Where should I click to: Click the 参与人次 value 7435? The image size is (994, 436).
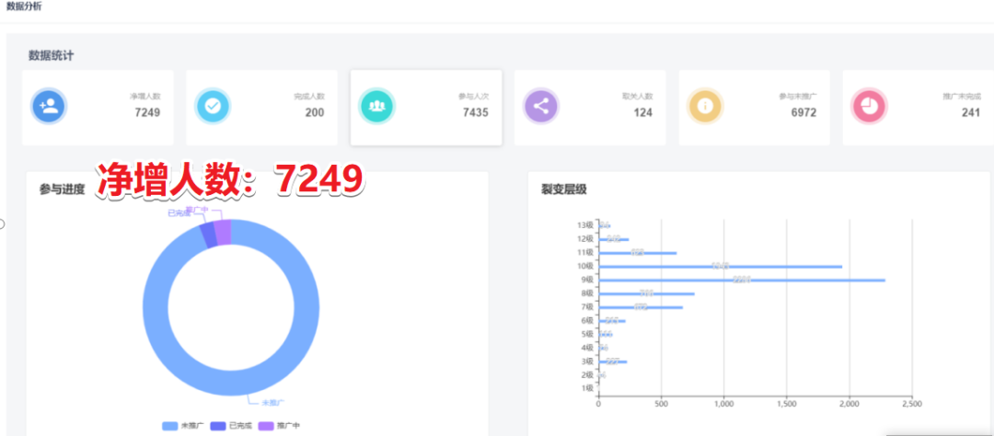(476, 113)
